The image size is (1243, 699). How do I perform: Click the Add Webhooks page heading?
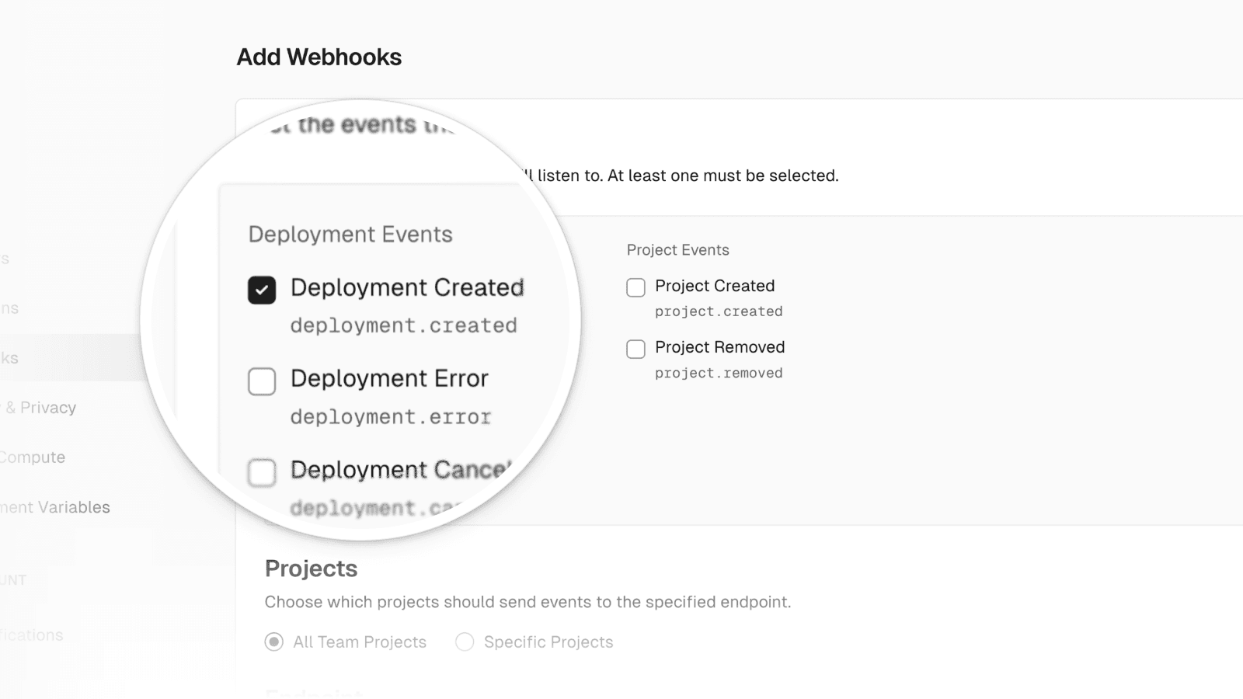319,57
